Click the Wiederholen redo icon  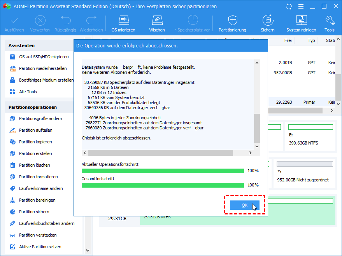point(91,21)
